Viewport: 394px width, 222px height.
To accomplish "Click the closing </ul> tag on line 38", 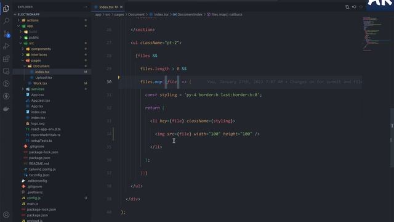I will (x=137, y=186).
